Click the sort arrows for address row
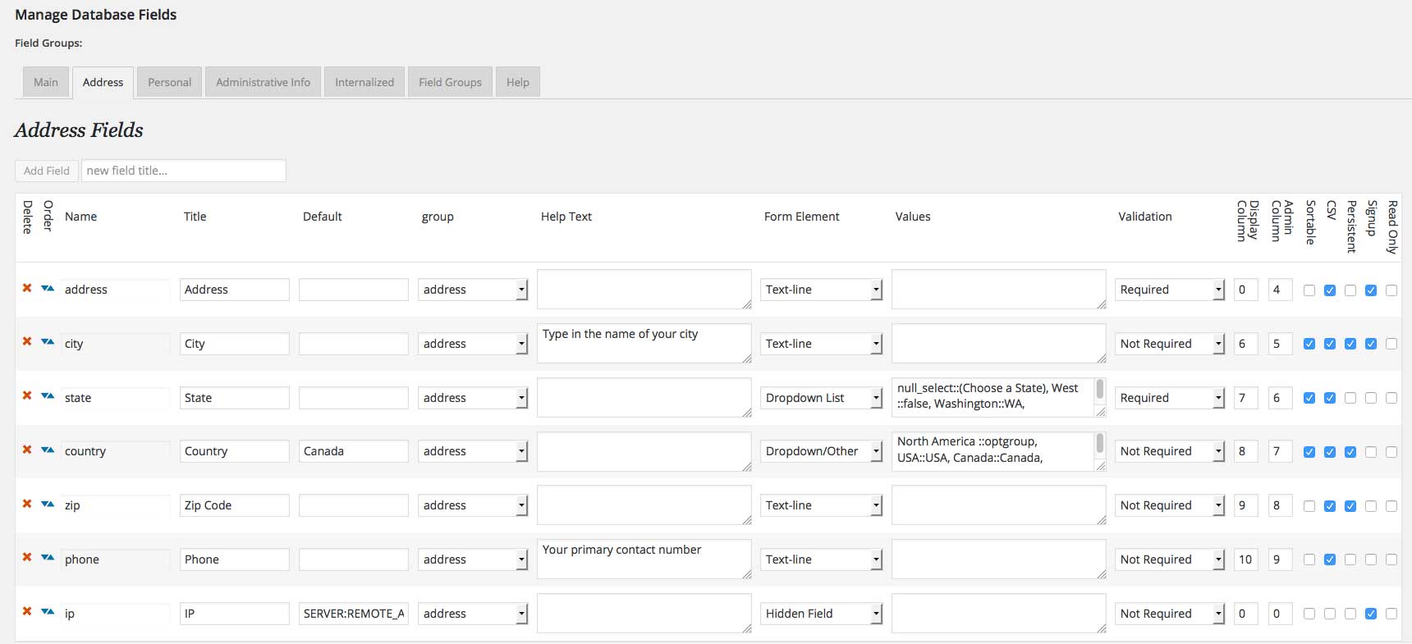The height and width of the screenshot is (644, 1412). tap(48, 289)
